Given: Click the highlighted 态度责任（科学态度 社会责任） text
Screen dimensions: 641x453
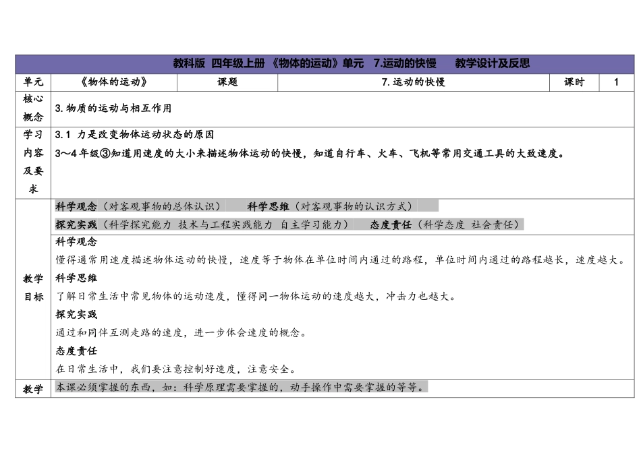Looking at the screenshot, I should [x=447, y=224].
